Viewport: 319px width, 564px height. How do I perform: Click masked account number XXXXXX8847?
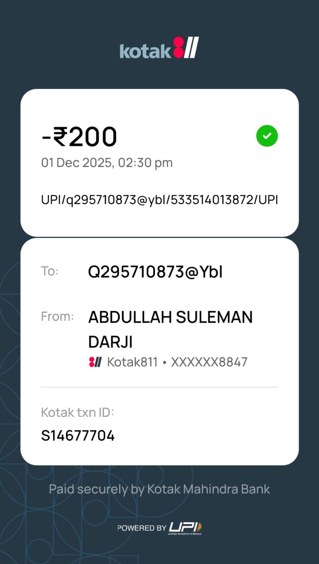click(x=209, y=362)
